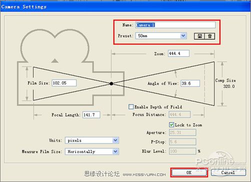The image size is (251, 182).
Task: Expand the Units dropdown set to pixels
Action: click(x=92, y=140)
